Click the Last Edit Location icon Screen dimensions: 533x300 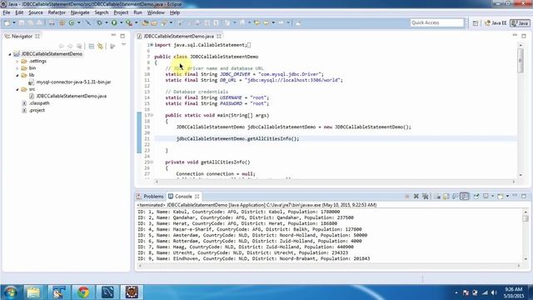(257, 22)
